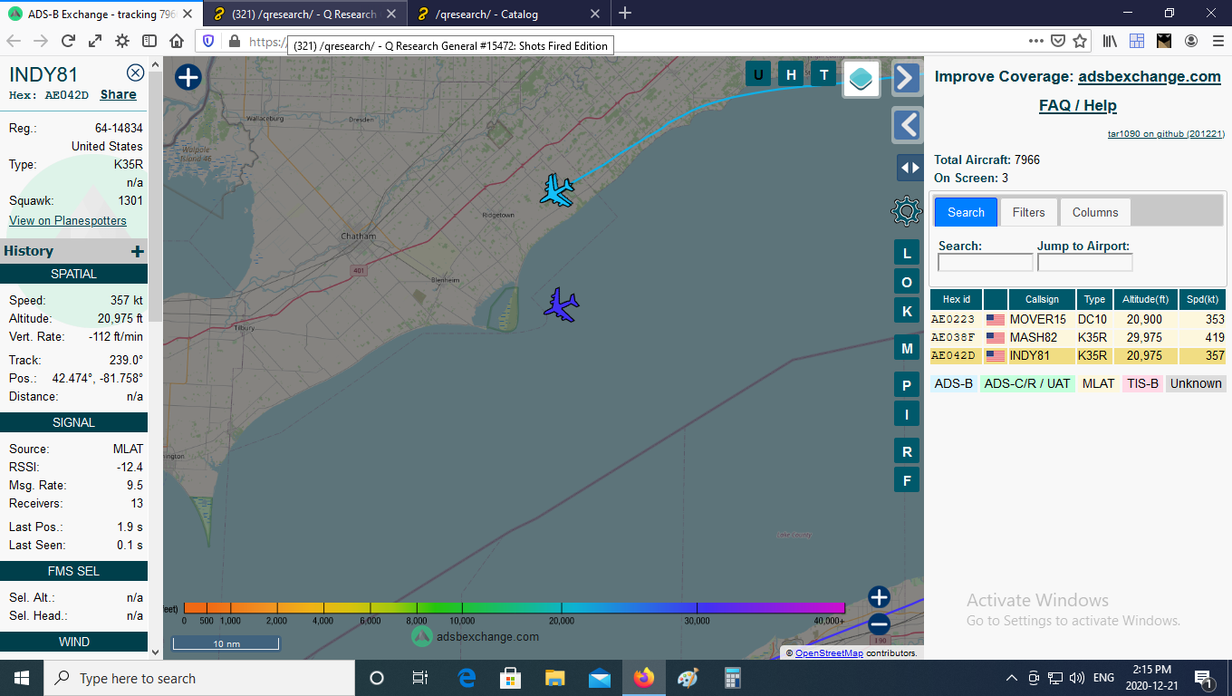Select the MOVER15 aircraft row
This screenshot has height=696, width=1232.
[1079, 319]
